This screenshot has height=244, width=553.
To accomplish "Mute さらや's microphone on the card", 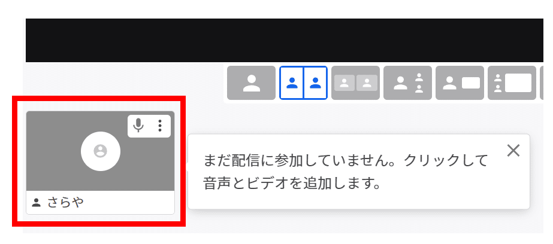I will click(x=138, y=126).
